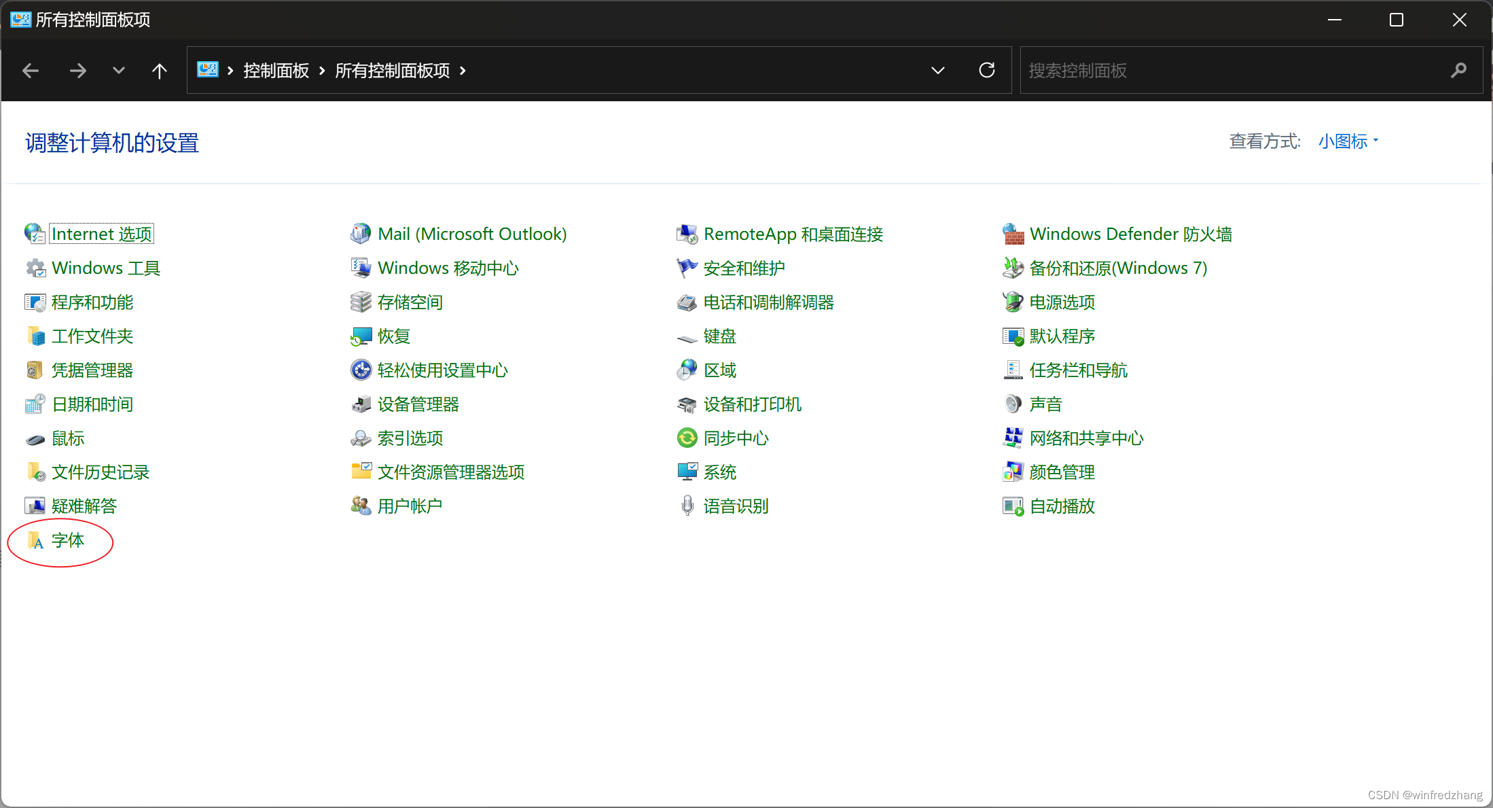Open the Windows Defender 防火墙 firewall icon
Screen dimensions: 1493x808
[x=1013, y=234]
